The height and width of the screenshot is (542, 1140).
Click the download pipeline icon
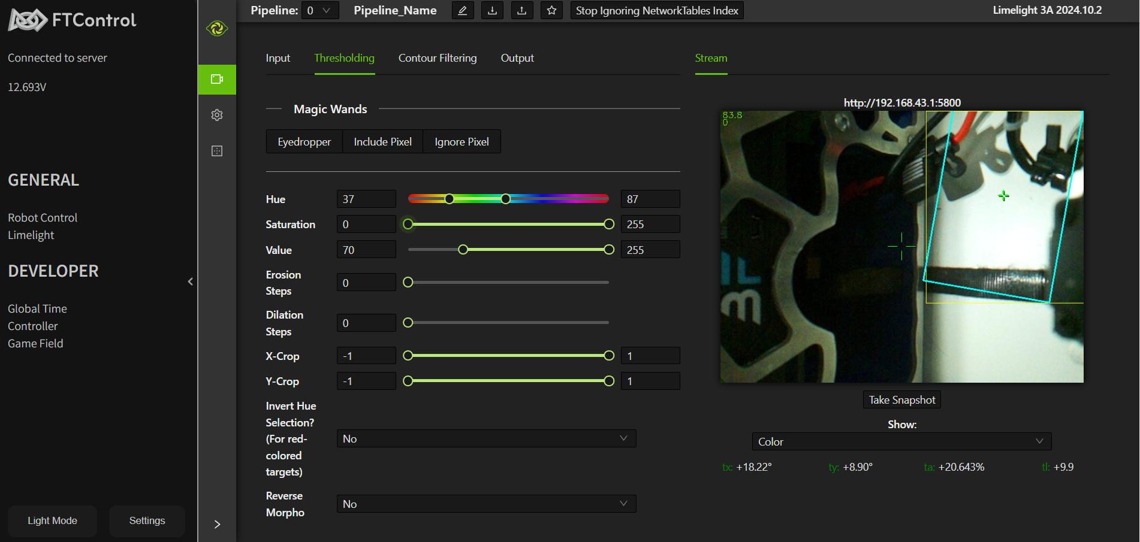tap(492, 10)
